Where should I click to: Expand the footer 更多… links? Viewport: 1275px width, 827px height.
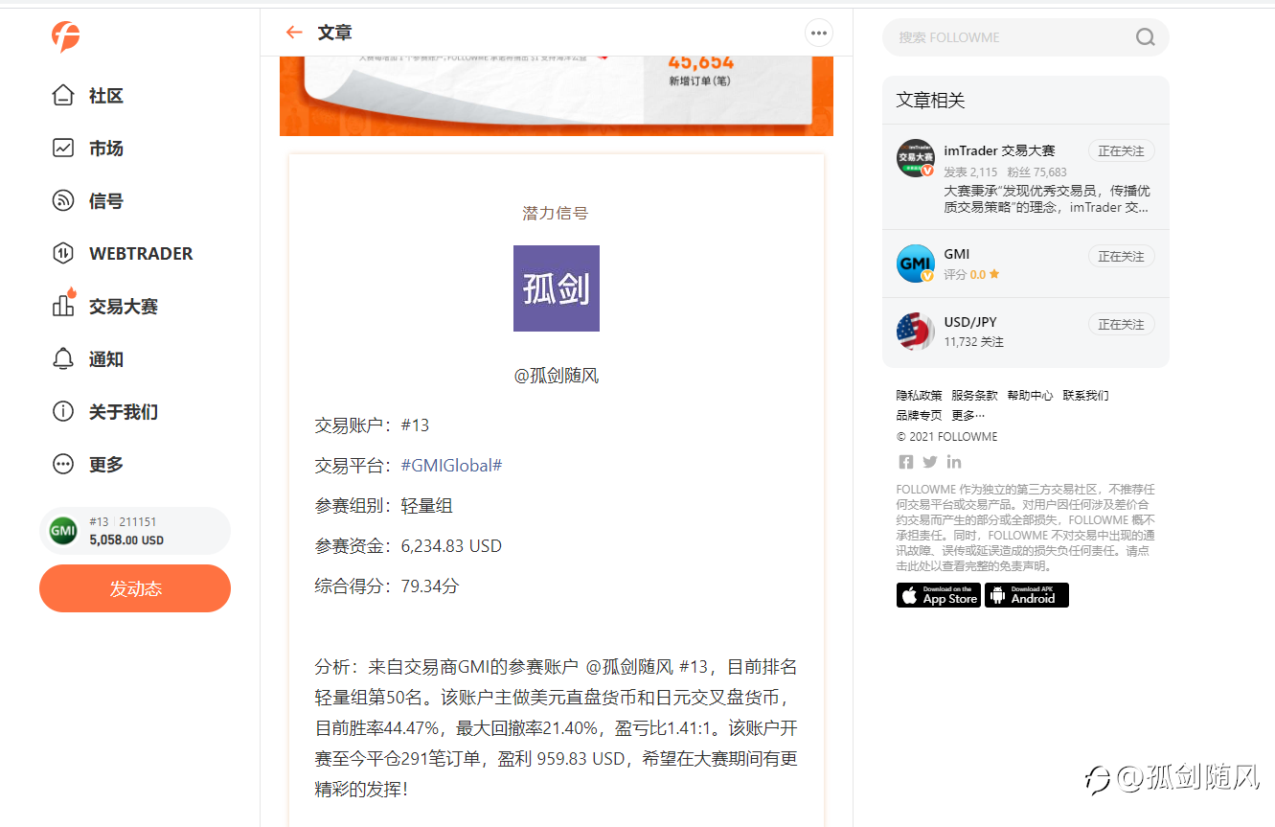point(968,416)
